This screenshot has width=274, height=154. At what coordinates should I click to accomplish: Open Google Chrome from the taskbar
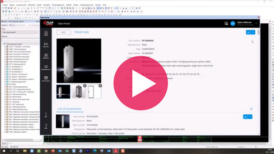tap(46, 151)
